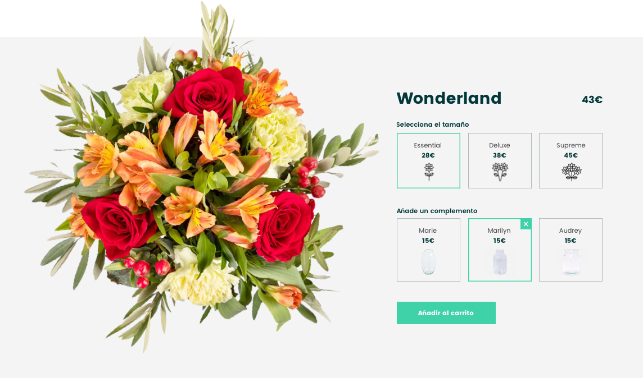This screenshot has height=378, width=643.
Task: Toggle the Marie complement name
Action: click(428, 231)
